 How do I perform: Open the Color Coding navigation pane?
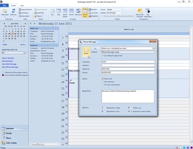coord(14,143)
